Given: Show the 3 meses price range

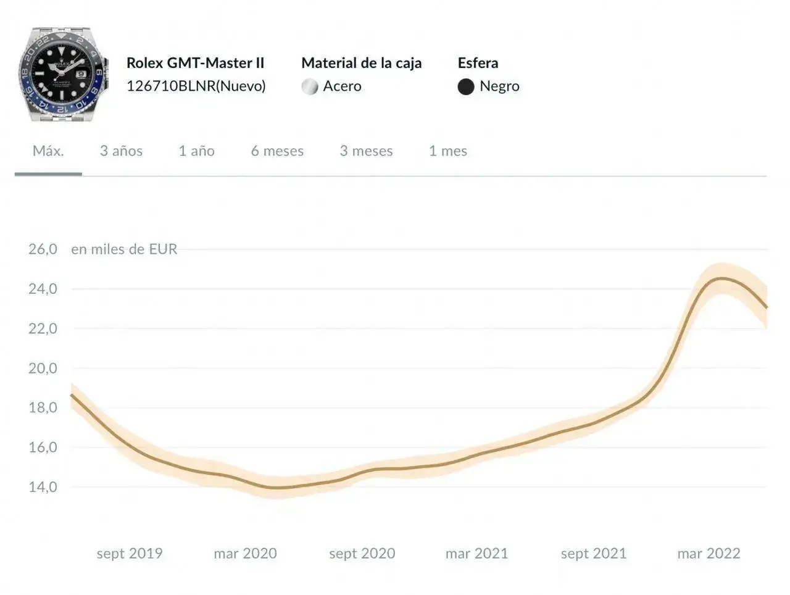Looking at the screenshot, I should click(366, 151).
